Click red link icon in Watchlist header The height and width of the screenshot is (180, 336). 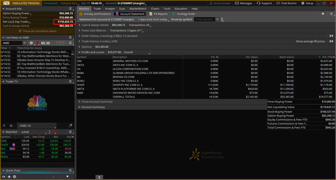click(54, 132)
